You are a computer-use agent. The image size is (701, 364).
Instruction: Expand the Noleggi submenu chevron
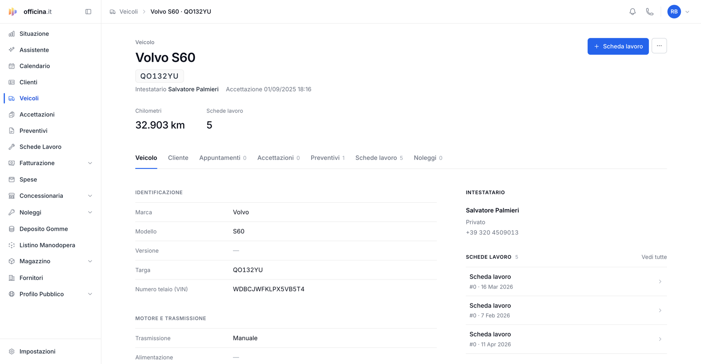(x=90, y=212)
